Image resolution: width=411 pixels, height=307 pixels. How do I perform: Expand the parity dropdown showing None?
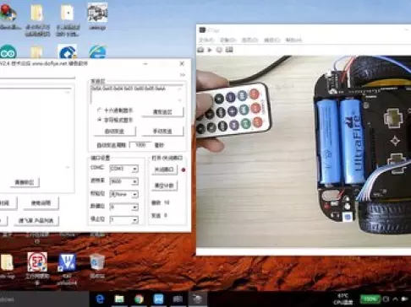pos(123,194)
